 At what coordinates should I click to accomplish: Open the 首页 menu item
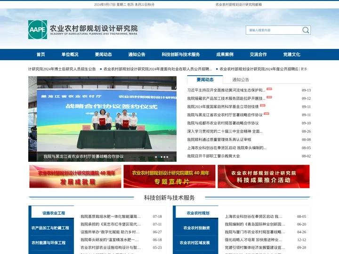tap(40, 55)
